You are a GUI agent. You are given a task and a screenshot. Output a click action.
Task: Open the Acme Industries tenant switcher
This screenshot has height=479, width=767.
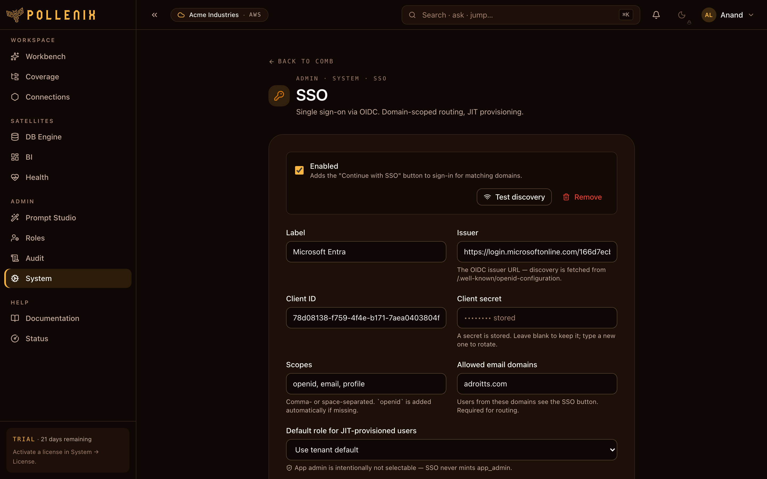point(219,15)
